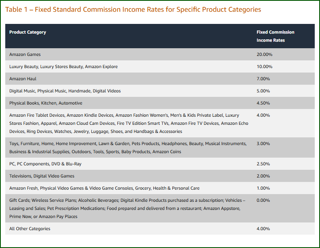Screen dimensions: 320x248
Task: Select the Luxury Beauty, Luxury Stores Beauty row
Action: [160, 66]
